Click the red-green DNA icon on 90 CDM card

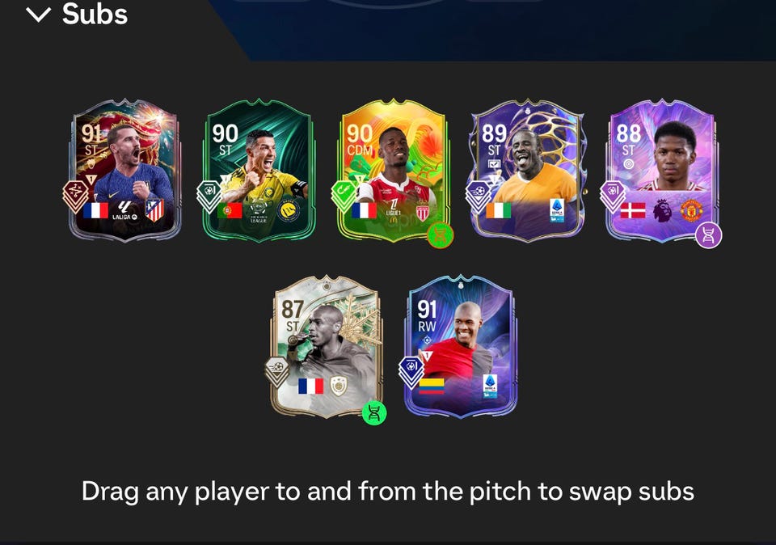click(440, 235)
